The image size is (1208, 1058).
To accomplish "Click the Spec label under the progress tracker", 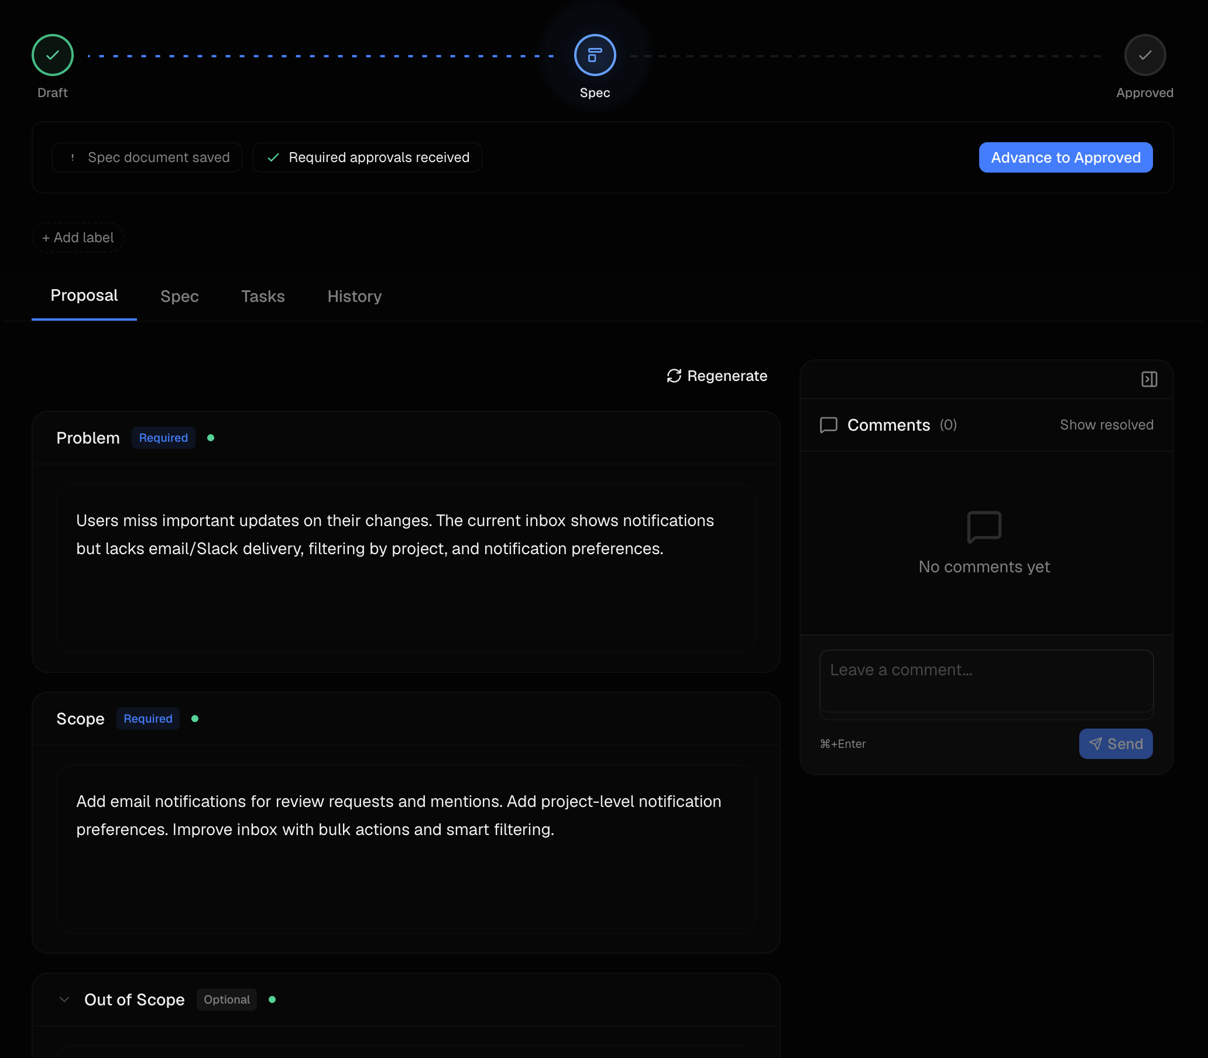I will coord(595,93).
